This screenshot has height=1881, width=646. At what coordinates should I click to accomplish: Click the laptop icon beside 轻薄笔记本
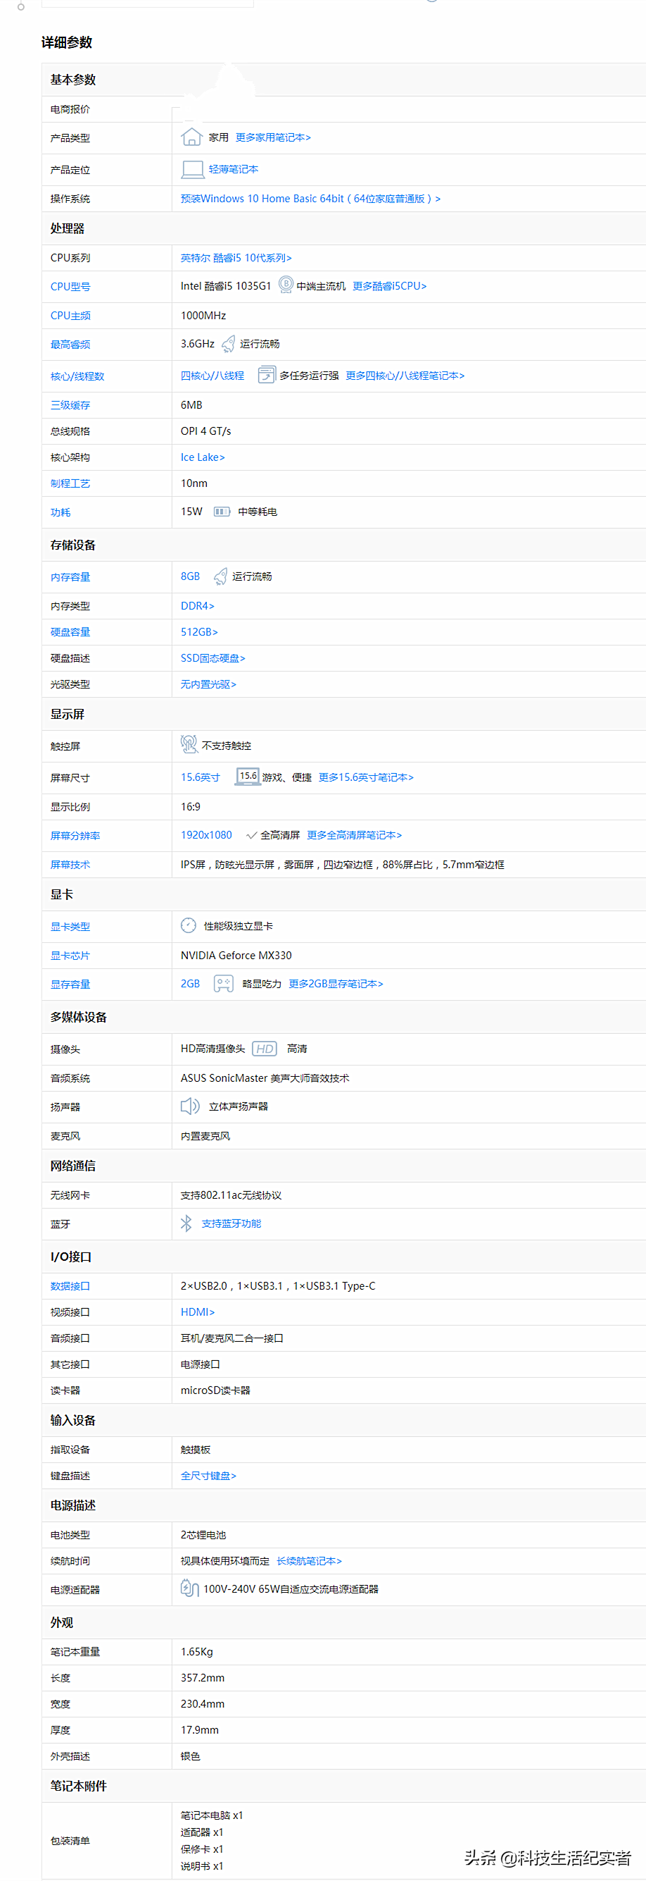[x=193, y=169]
